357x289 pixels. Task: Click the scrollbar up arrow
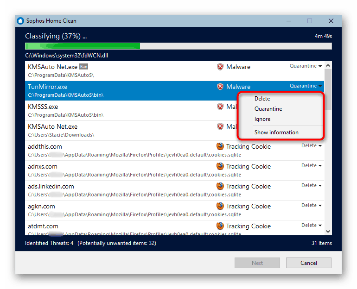coord(328,65)
